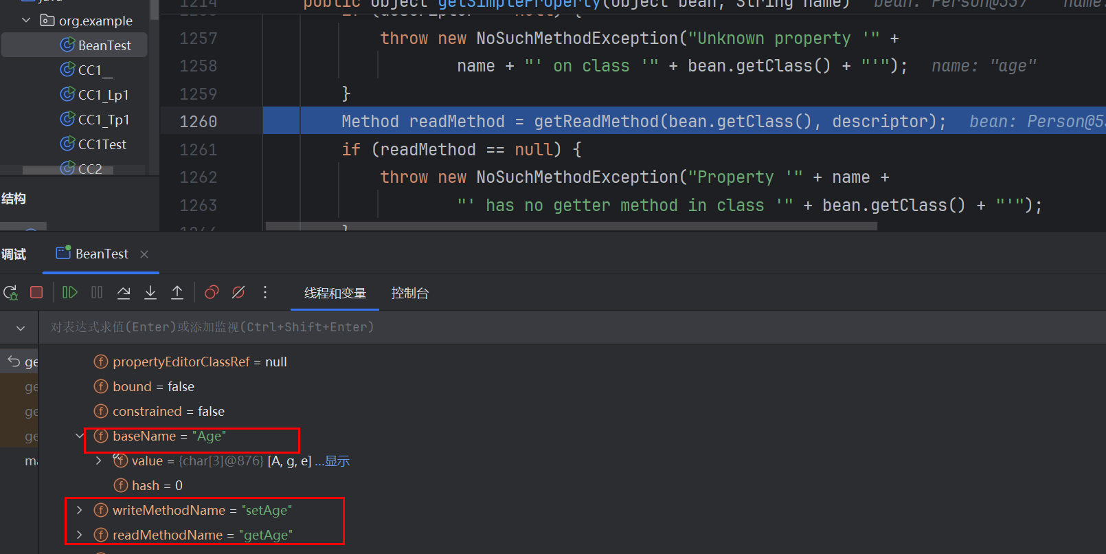Click the Step Into icon
The height and width of the screenshot is (554, 1106).
(x=150, y=293)
